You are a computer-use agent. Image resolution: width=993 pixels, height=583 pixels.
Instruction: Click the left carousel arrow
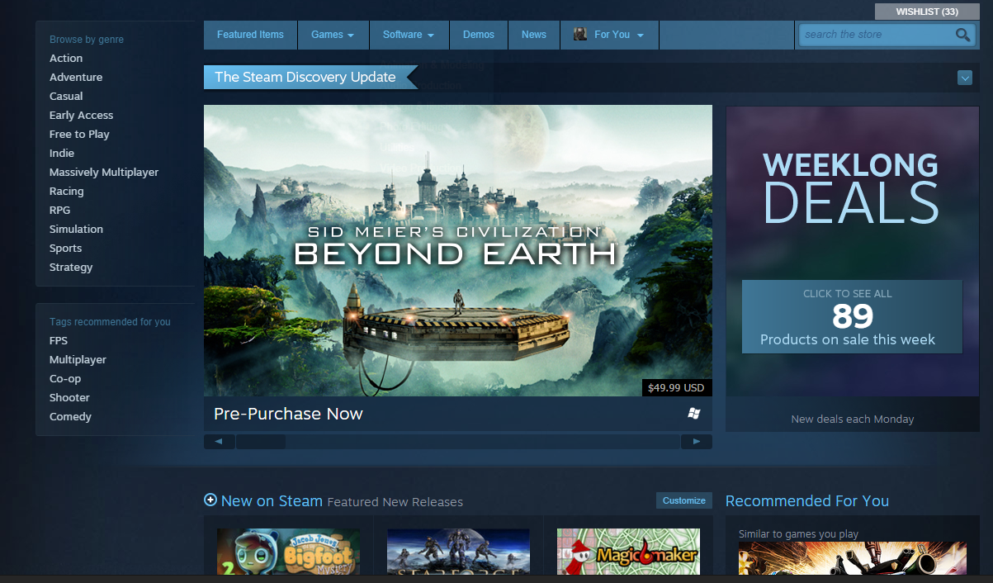click(219, 441)
